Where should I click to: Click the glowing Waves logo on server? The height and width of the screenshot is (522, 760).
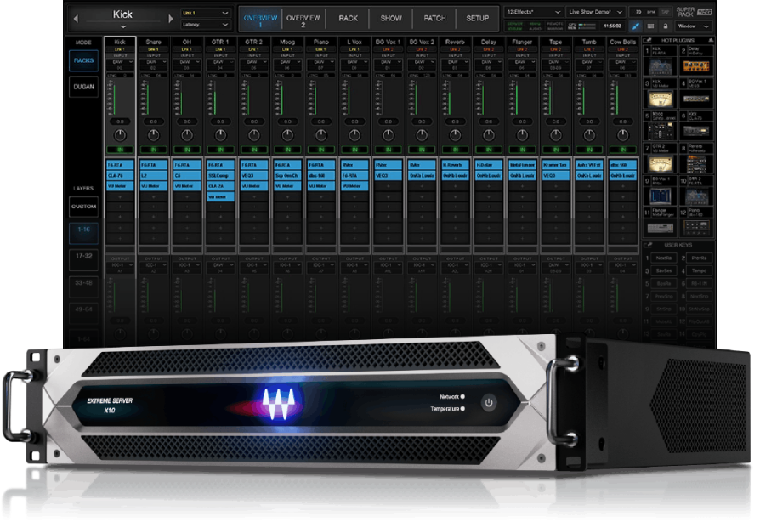click(x=279, y=404)
